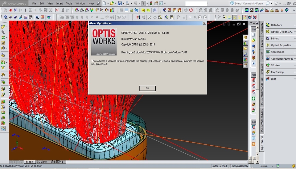Click OK in About OptisWorks dialog
296x169 pixels.
(x=147, y=88)
